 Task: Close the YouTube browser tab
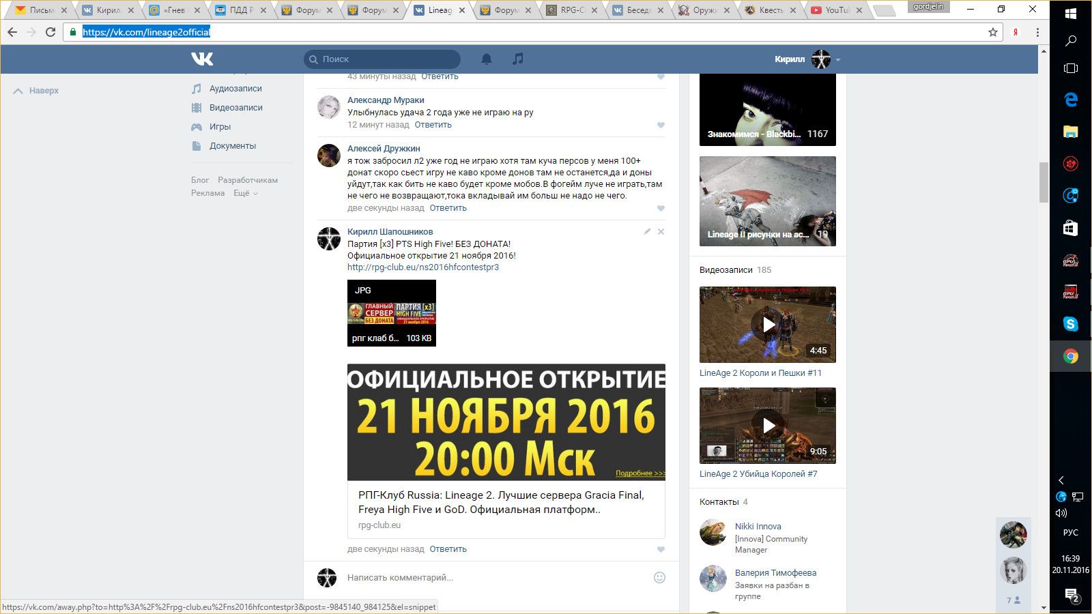[859, 10]
